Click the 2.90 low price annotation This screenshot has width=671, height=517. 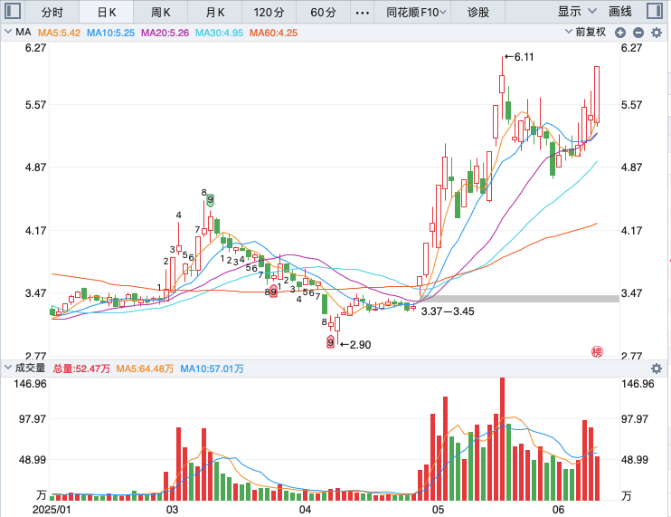(355, 345)
